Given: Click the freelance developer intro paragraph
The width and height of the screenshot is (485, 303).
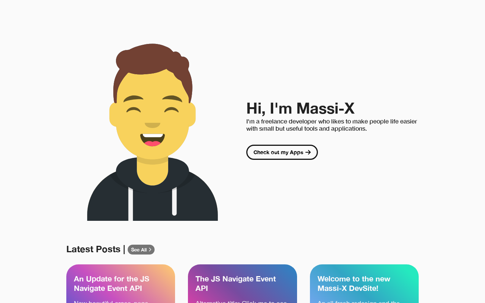Looking at the screenshot, I should [332, 125].
